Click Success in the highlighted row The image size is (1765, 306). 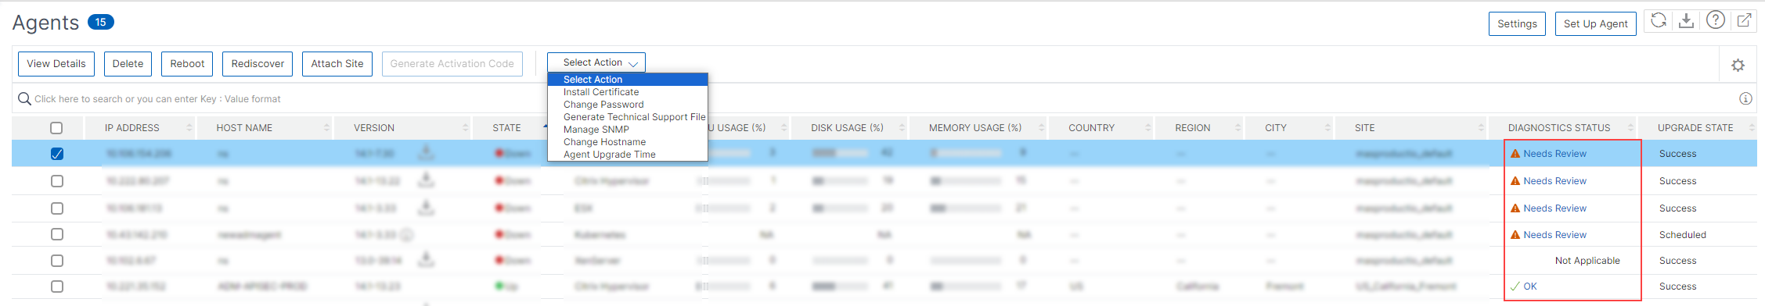click(1678, 154)
